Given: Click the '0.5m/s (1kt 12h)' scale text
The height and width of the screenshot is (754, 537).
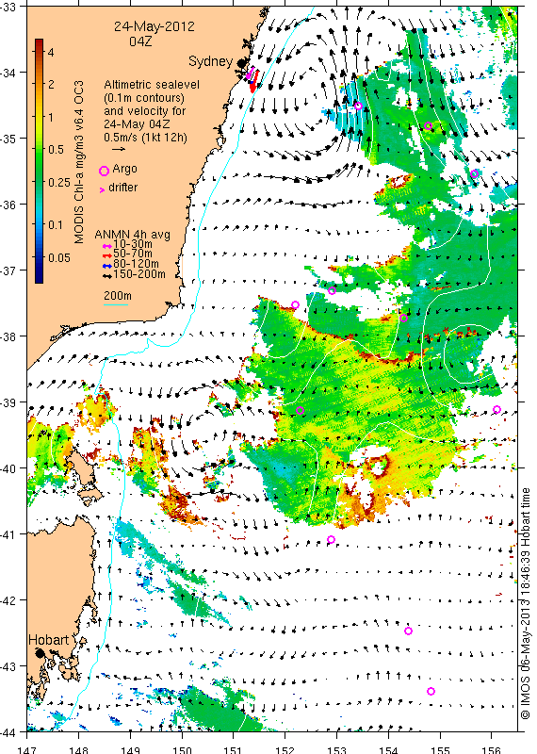Looking at the screenshot, I should pos(146,138).
